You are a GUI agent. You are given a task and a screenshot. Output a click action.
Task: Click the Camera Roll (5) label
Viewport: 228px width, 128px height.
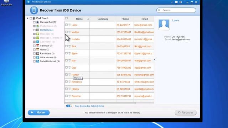coord(48,22)
